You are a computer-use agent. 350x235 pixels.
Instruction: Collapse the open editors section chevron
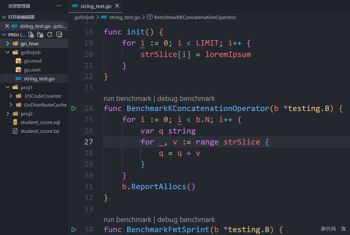pyautogui.click(x=4, y=17)
